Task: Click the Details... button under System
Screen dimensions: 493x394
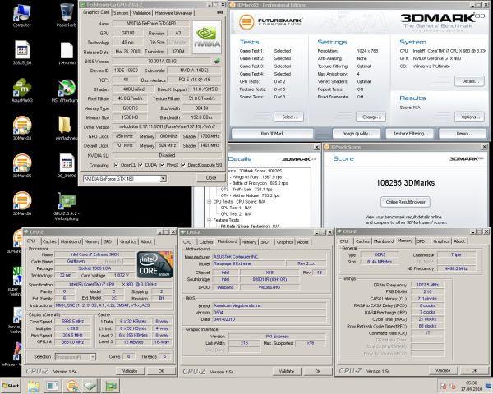Action: coord(469,81)
